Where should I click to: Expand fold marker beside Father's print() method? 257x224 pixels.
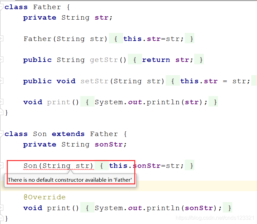(1, 102)
